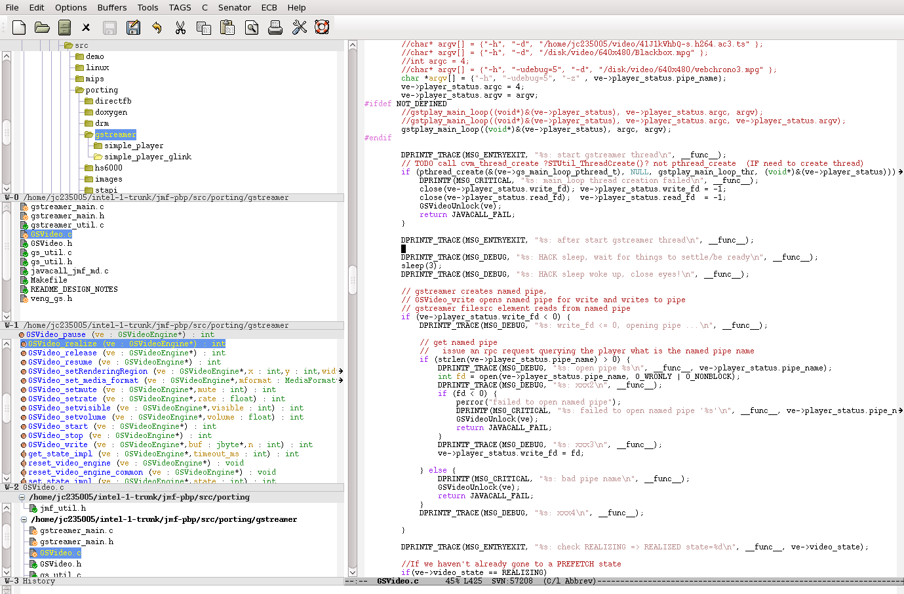Open the Tools menu
This screenshot has height=594, width=904.
(x=148, y=7)
